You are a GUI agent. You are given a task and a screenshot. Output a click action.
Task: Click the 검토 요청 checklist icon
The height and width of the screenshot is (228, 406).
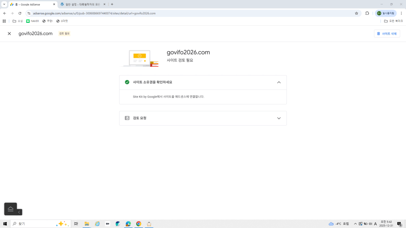click(127, 118)
